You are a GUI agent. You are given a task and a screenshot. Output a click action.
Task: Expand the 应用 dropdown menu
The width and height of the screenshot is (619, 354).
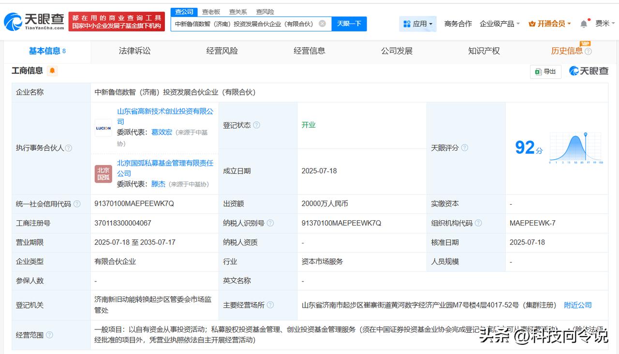tap(418, 24)
